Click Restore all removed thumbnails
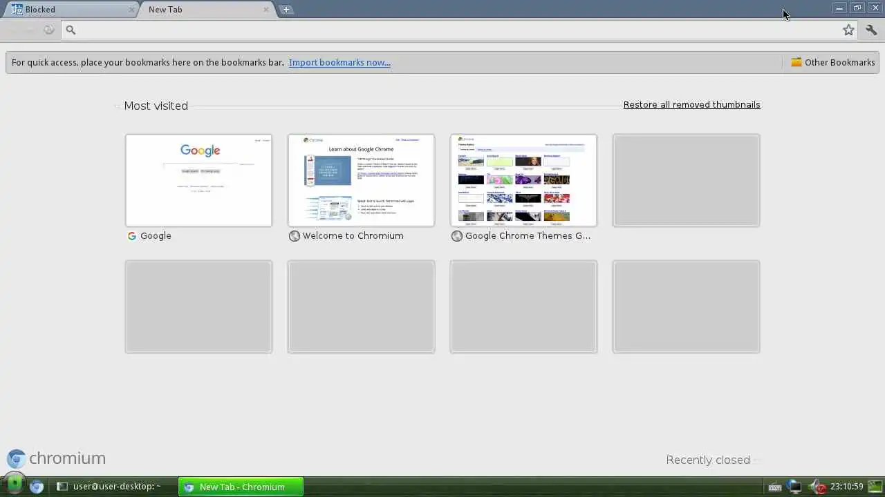The image size is (885, 497). pos(691,105)
